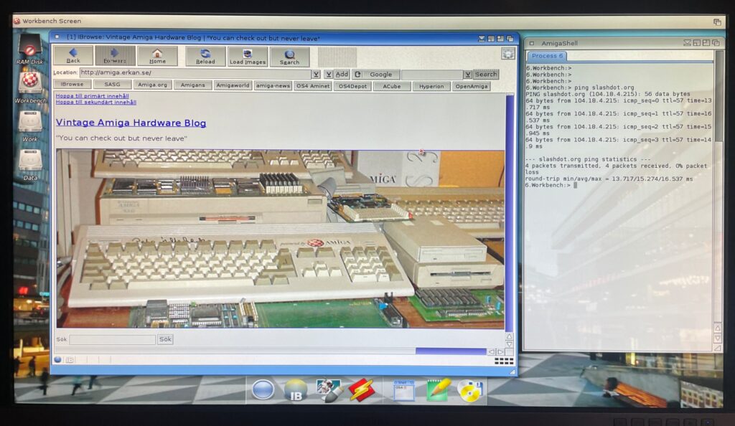Click the AmigaShell scroll down arrow
The height and width of the screenshot is (426, 735).
pos(718,338)
